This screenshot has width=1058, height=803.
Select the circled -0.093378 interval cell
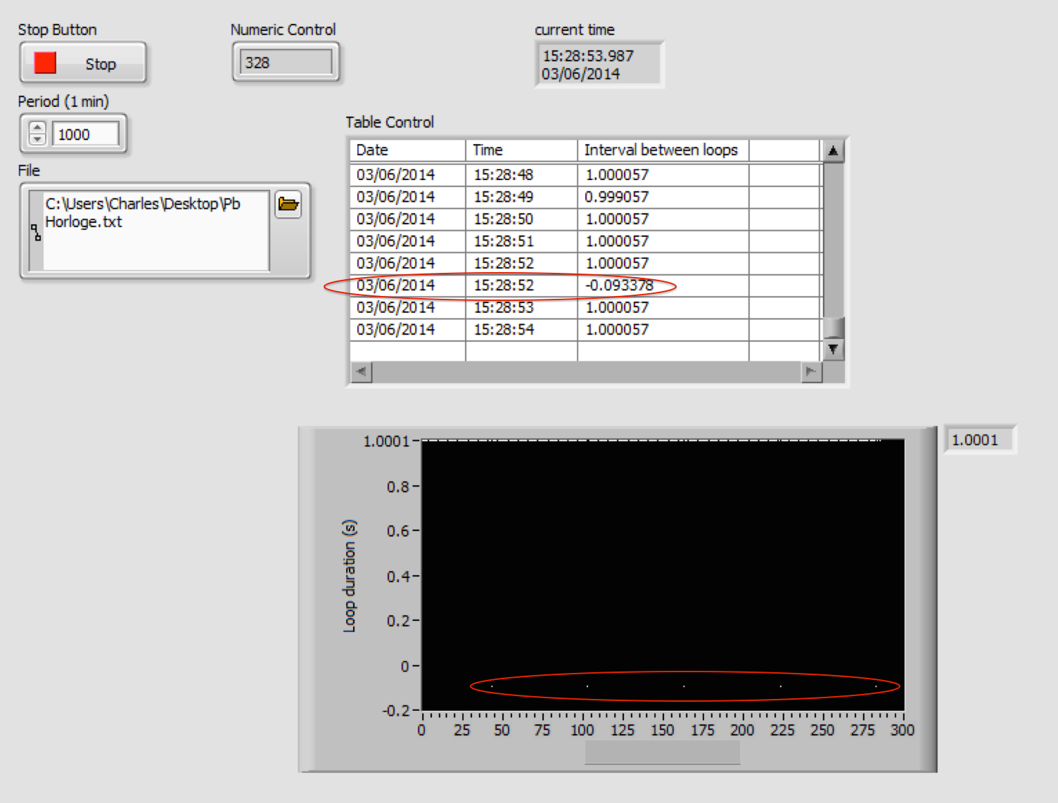617,285
